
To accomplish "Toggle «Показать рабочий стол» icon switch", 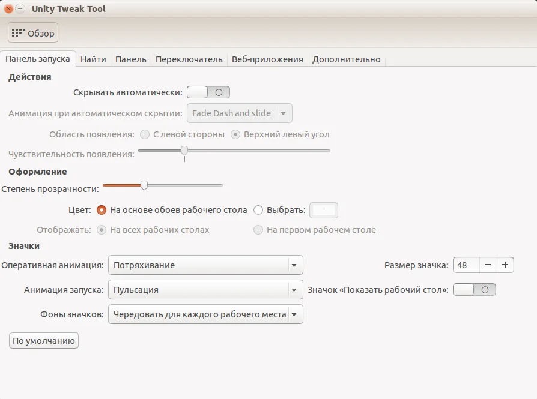I will tap(475, 290).
